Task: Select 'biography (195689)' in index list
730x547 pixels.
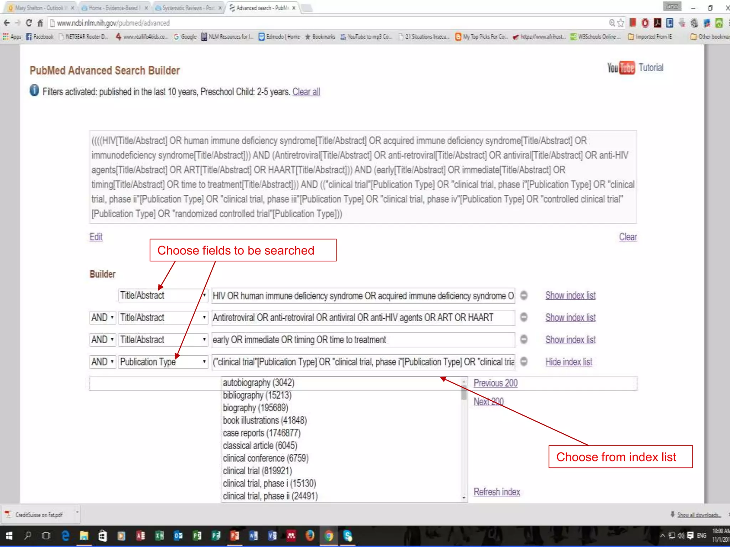Action: click(x=255, y=408)
